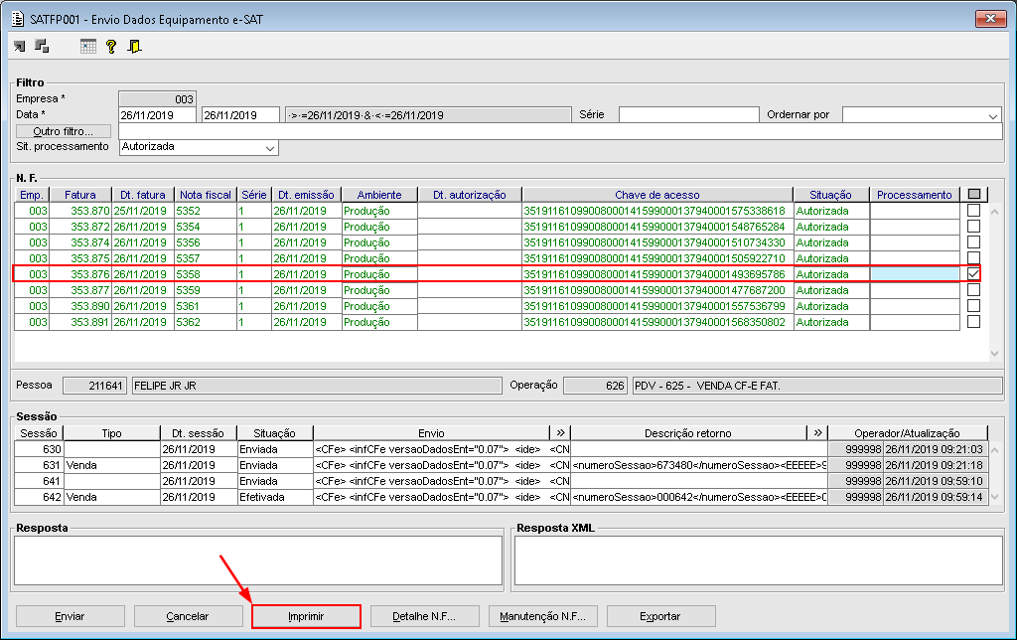Click the Data end date field
1017x640 pixels.
point(240,115)
